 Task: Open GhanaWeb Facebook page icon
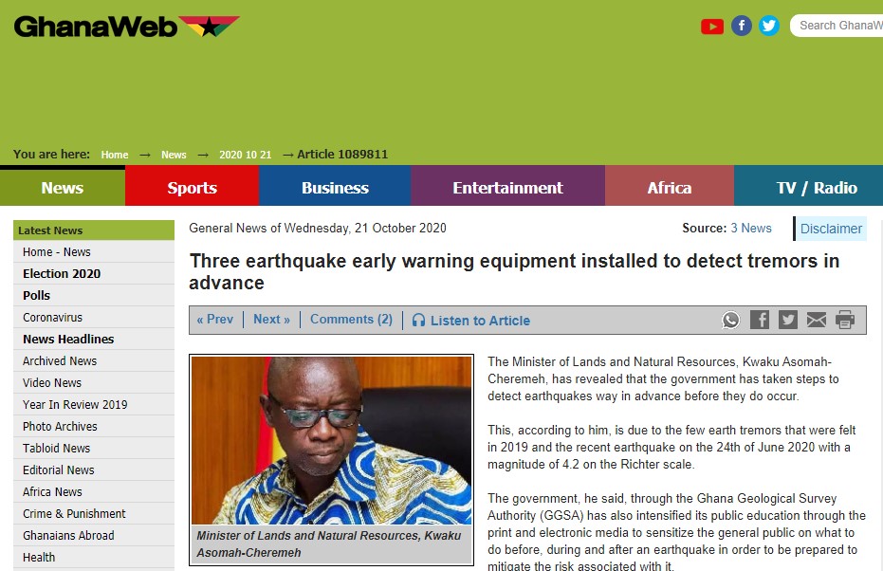742,26
